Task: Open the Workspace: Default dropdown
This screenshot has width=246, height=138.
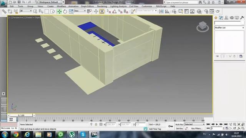Action: [50, 2]
